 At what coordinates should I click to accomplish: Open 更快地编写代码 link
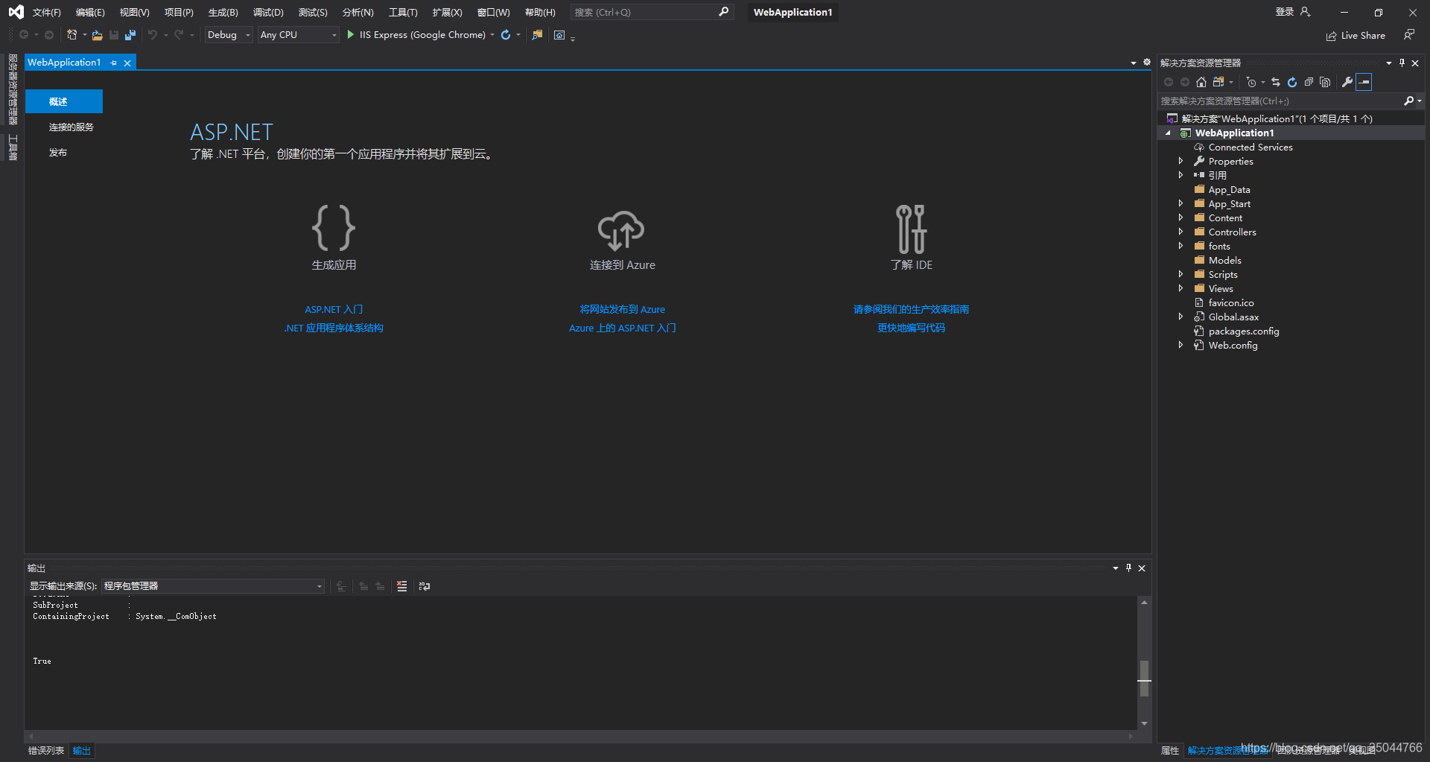(x=911, y=328)
